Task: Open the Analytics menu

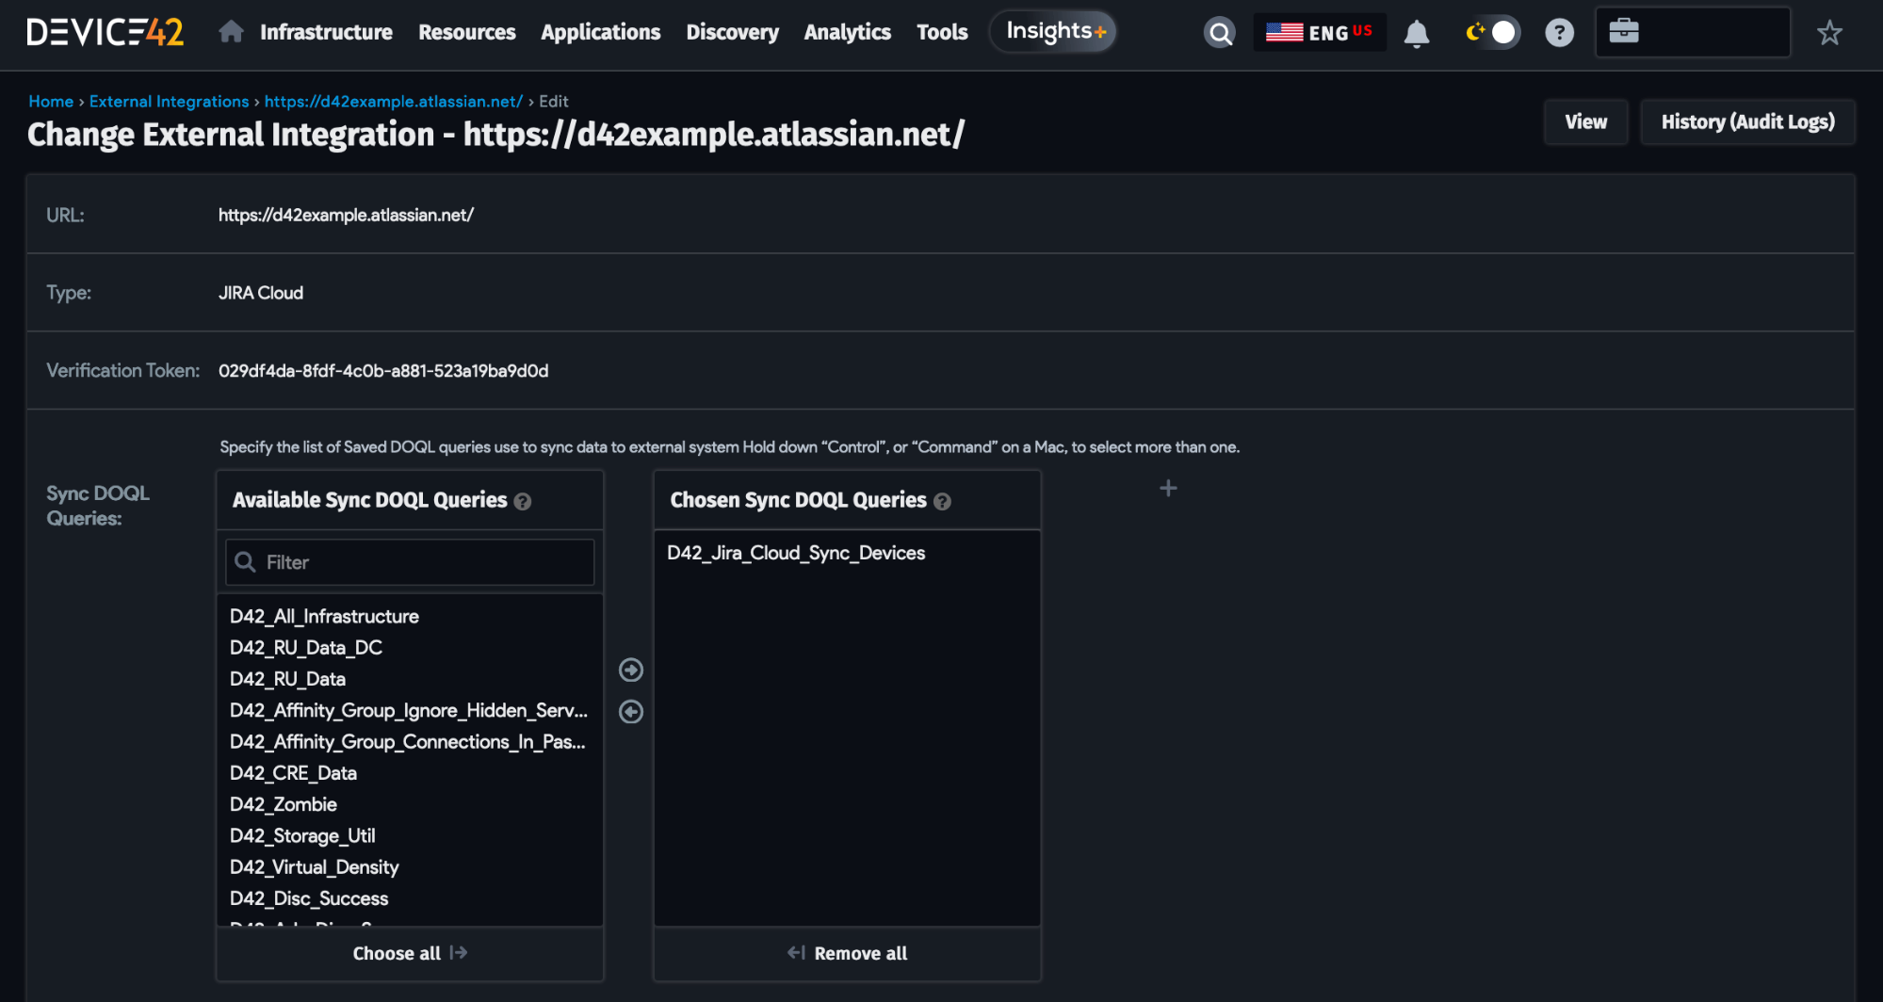Action: tap(846, 31)
